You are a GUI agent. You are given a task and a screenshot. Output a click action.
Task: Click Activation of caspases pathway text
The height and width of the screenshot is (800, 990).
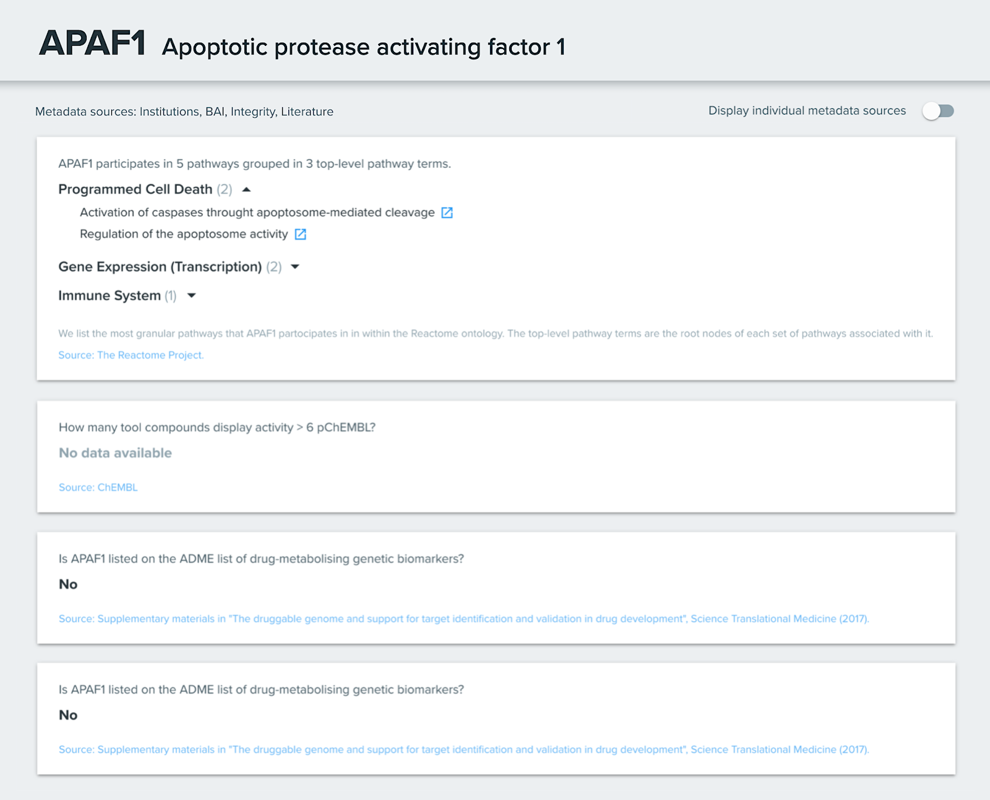(257, 212)
